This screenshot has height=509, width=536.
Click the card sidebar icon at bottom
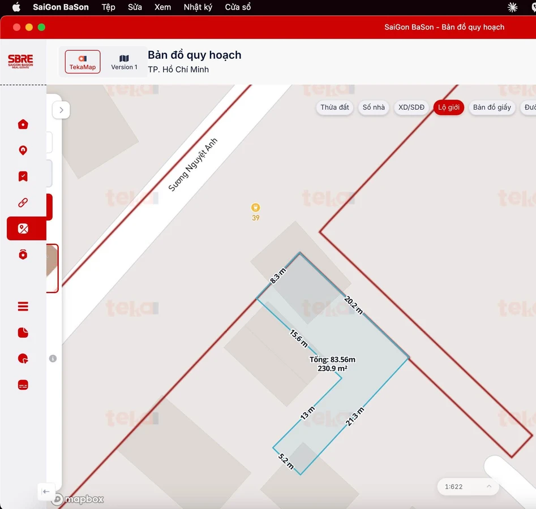coord(23,385)
